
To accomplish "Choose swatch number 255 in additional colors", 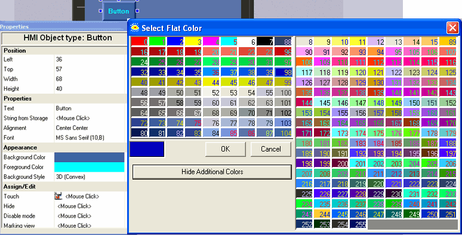I will point(358,224).
